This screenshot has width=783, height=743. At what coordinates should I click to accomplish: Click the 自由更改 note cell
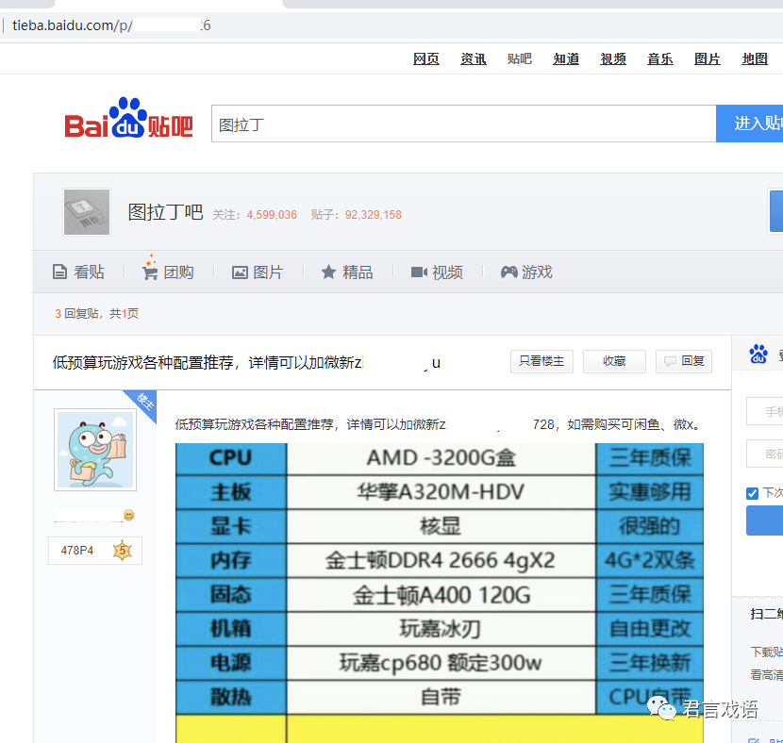(x=650, y=629)
